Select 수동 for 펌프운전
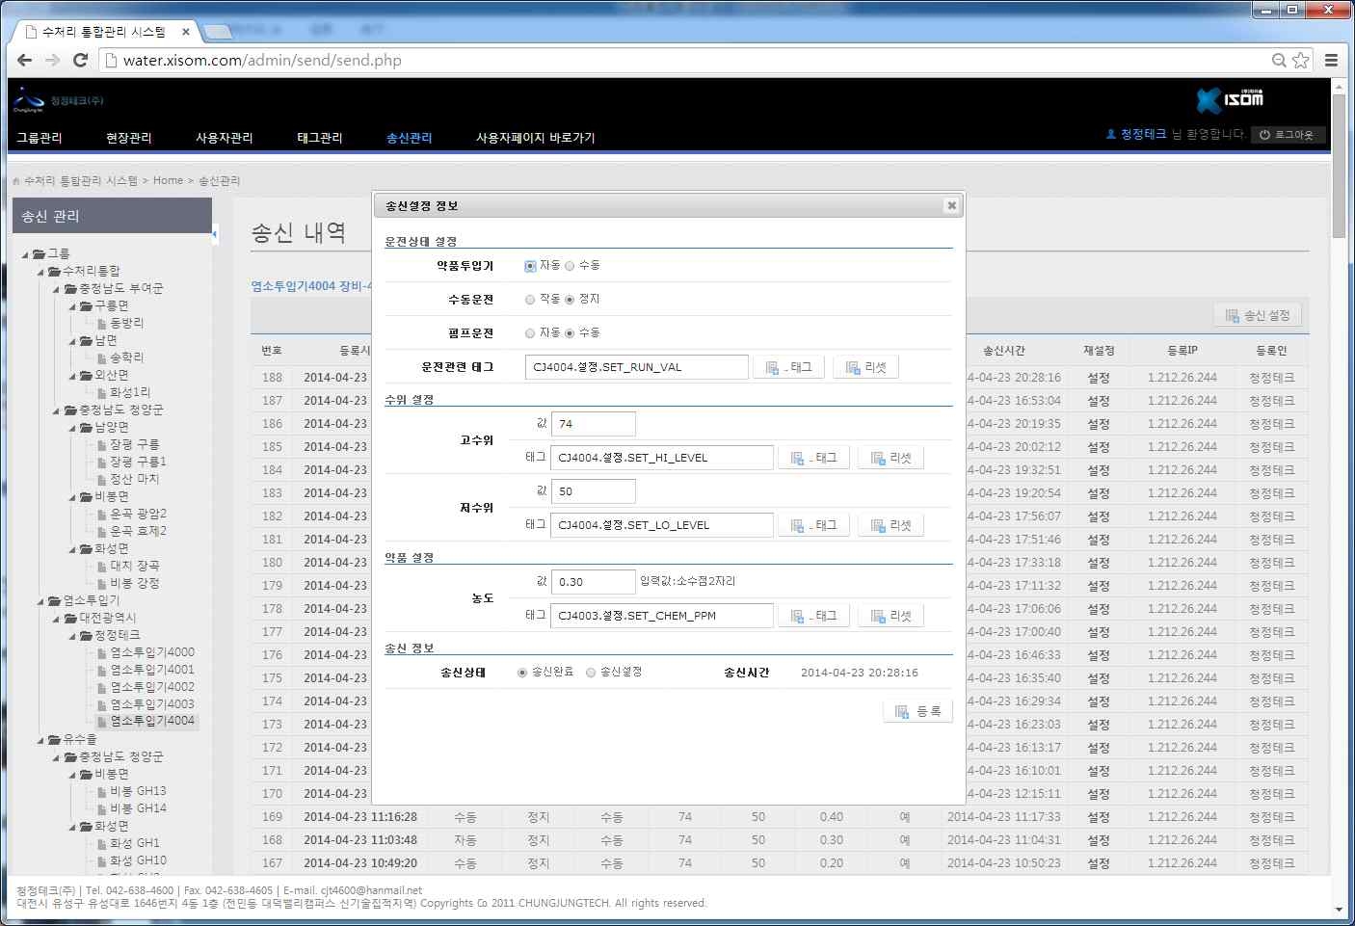 coord(570,333)
